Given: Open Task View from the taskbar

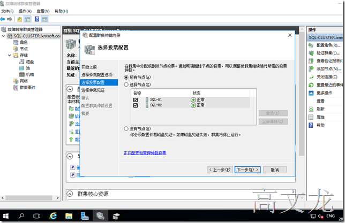Looking at the screenshot, I should click(36, 216).
